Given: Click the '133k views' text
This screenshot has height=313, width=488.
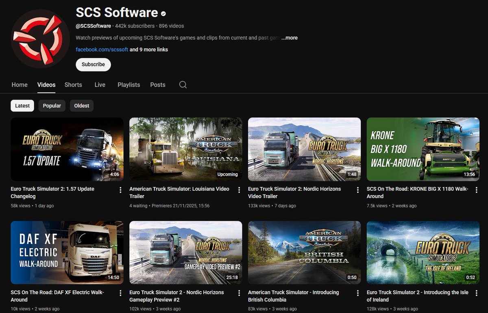Looking at the screenshot, I should [259, 206].
